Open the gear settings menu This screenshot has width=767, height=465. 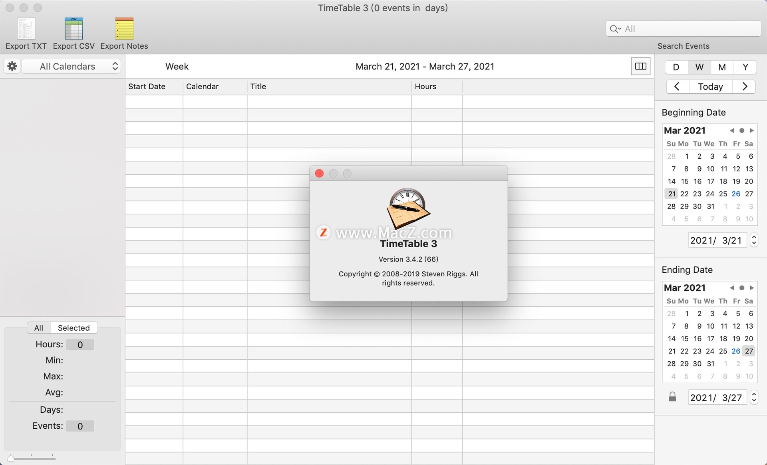coord(12,66)
